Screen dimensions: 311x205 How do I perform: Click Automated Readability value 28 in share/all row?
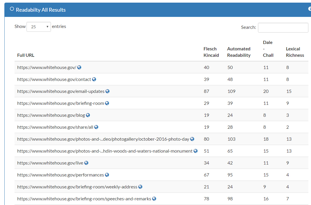(x=230, y=127)
